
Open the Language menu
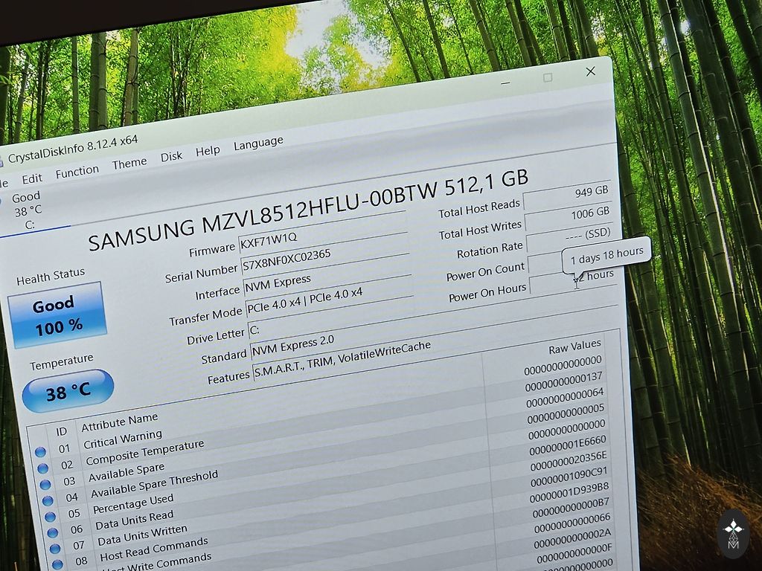click(x=258, y=143)
